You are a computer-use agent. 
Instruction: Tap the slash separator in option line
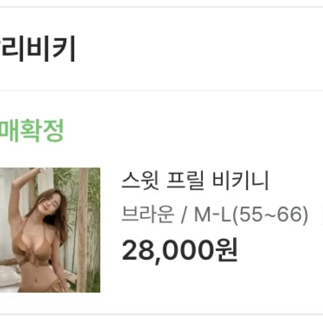(184, 215)
